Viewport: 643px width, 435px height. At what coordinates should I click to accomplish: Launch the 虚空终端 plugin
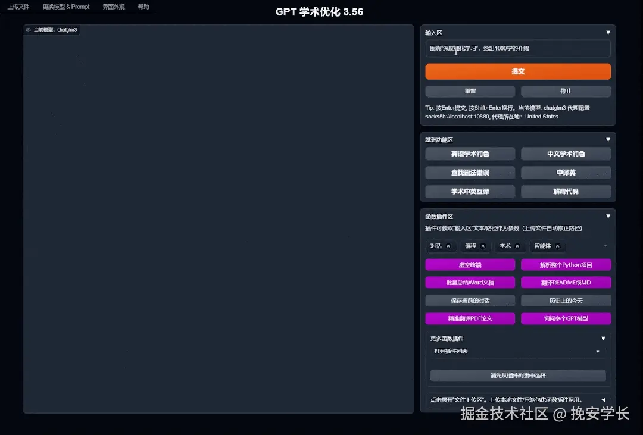470,264
